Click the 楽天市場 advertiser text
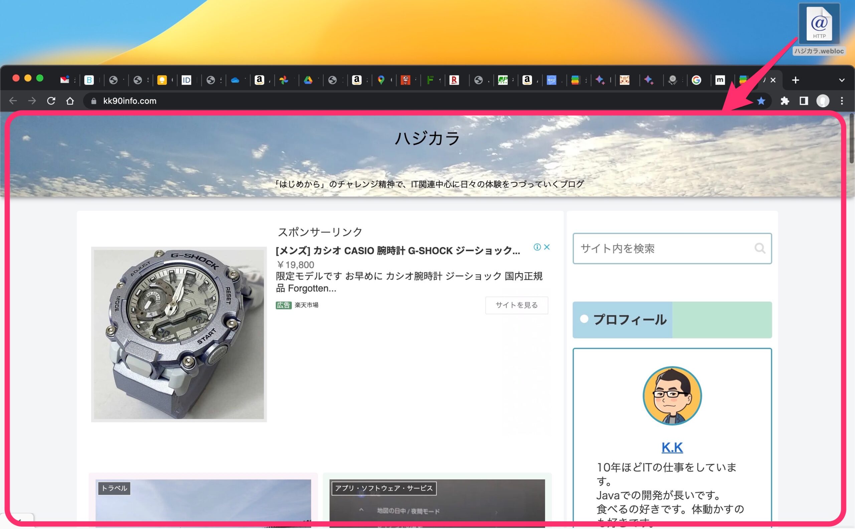 pos(307,305)
